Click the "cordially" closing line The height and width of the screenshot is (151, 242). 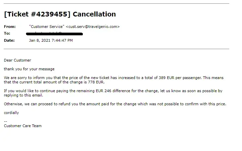tap(11, 113)
